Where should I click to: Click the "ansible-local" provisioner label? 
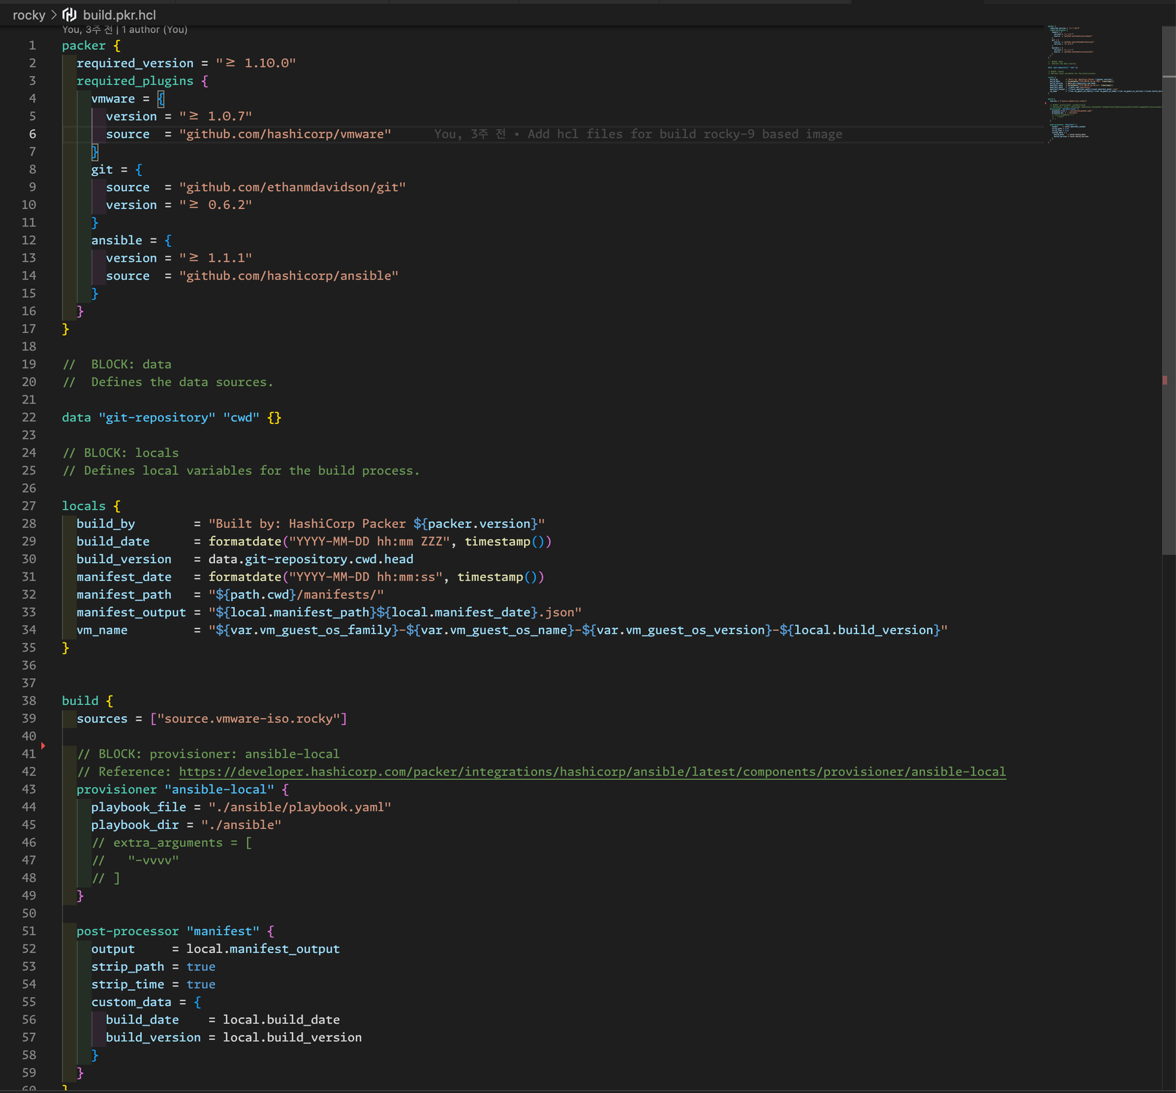coord(220,789)
